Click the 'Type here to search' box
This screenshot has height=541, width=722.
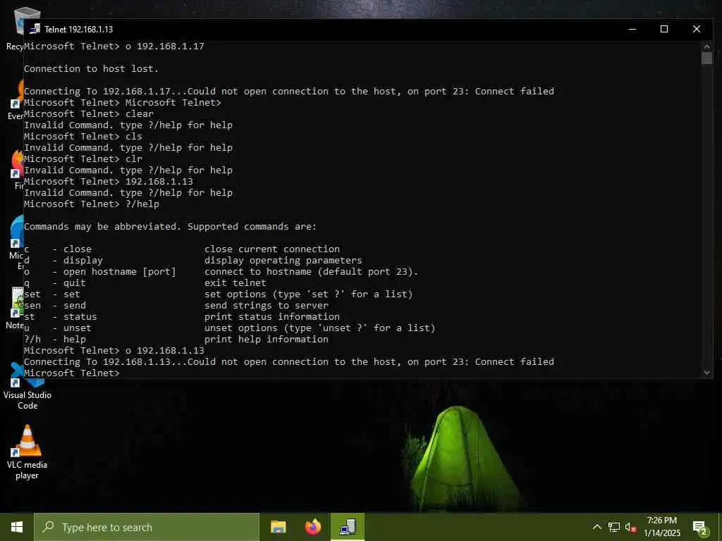147,527
